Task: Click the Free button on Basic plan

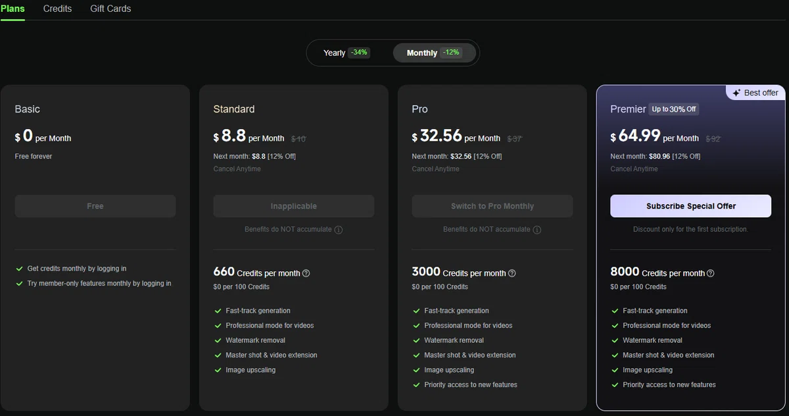Action: tap(95, 206)
